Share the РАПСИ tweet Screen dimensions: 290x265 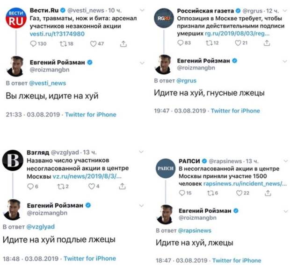[268, 193]
